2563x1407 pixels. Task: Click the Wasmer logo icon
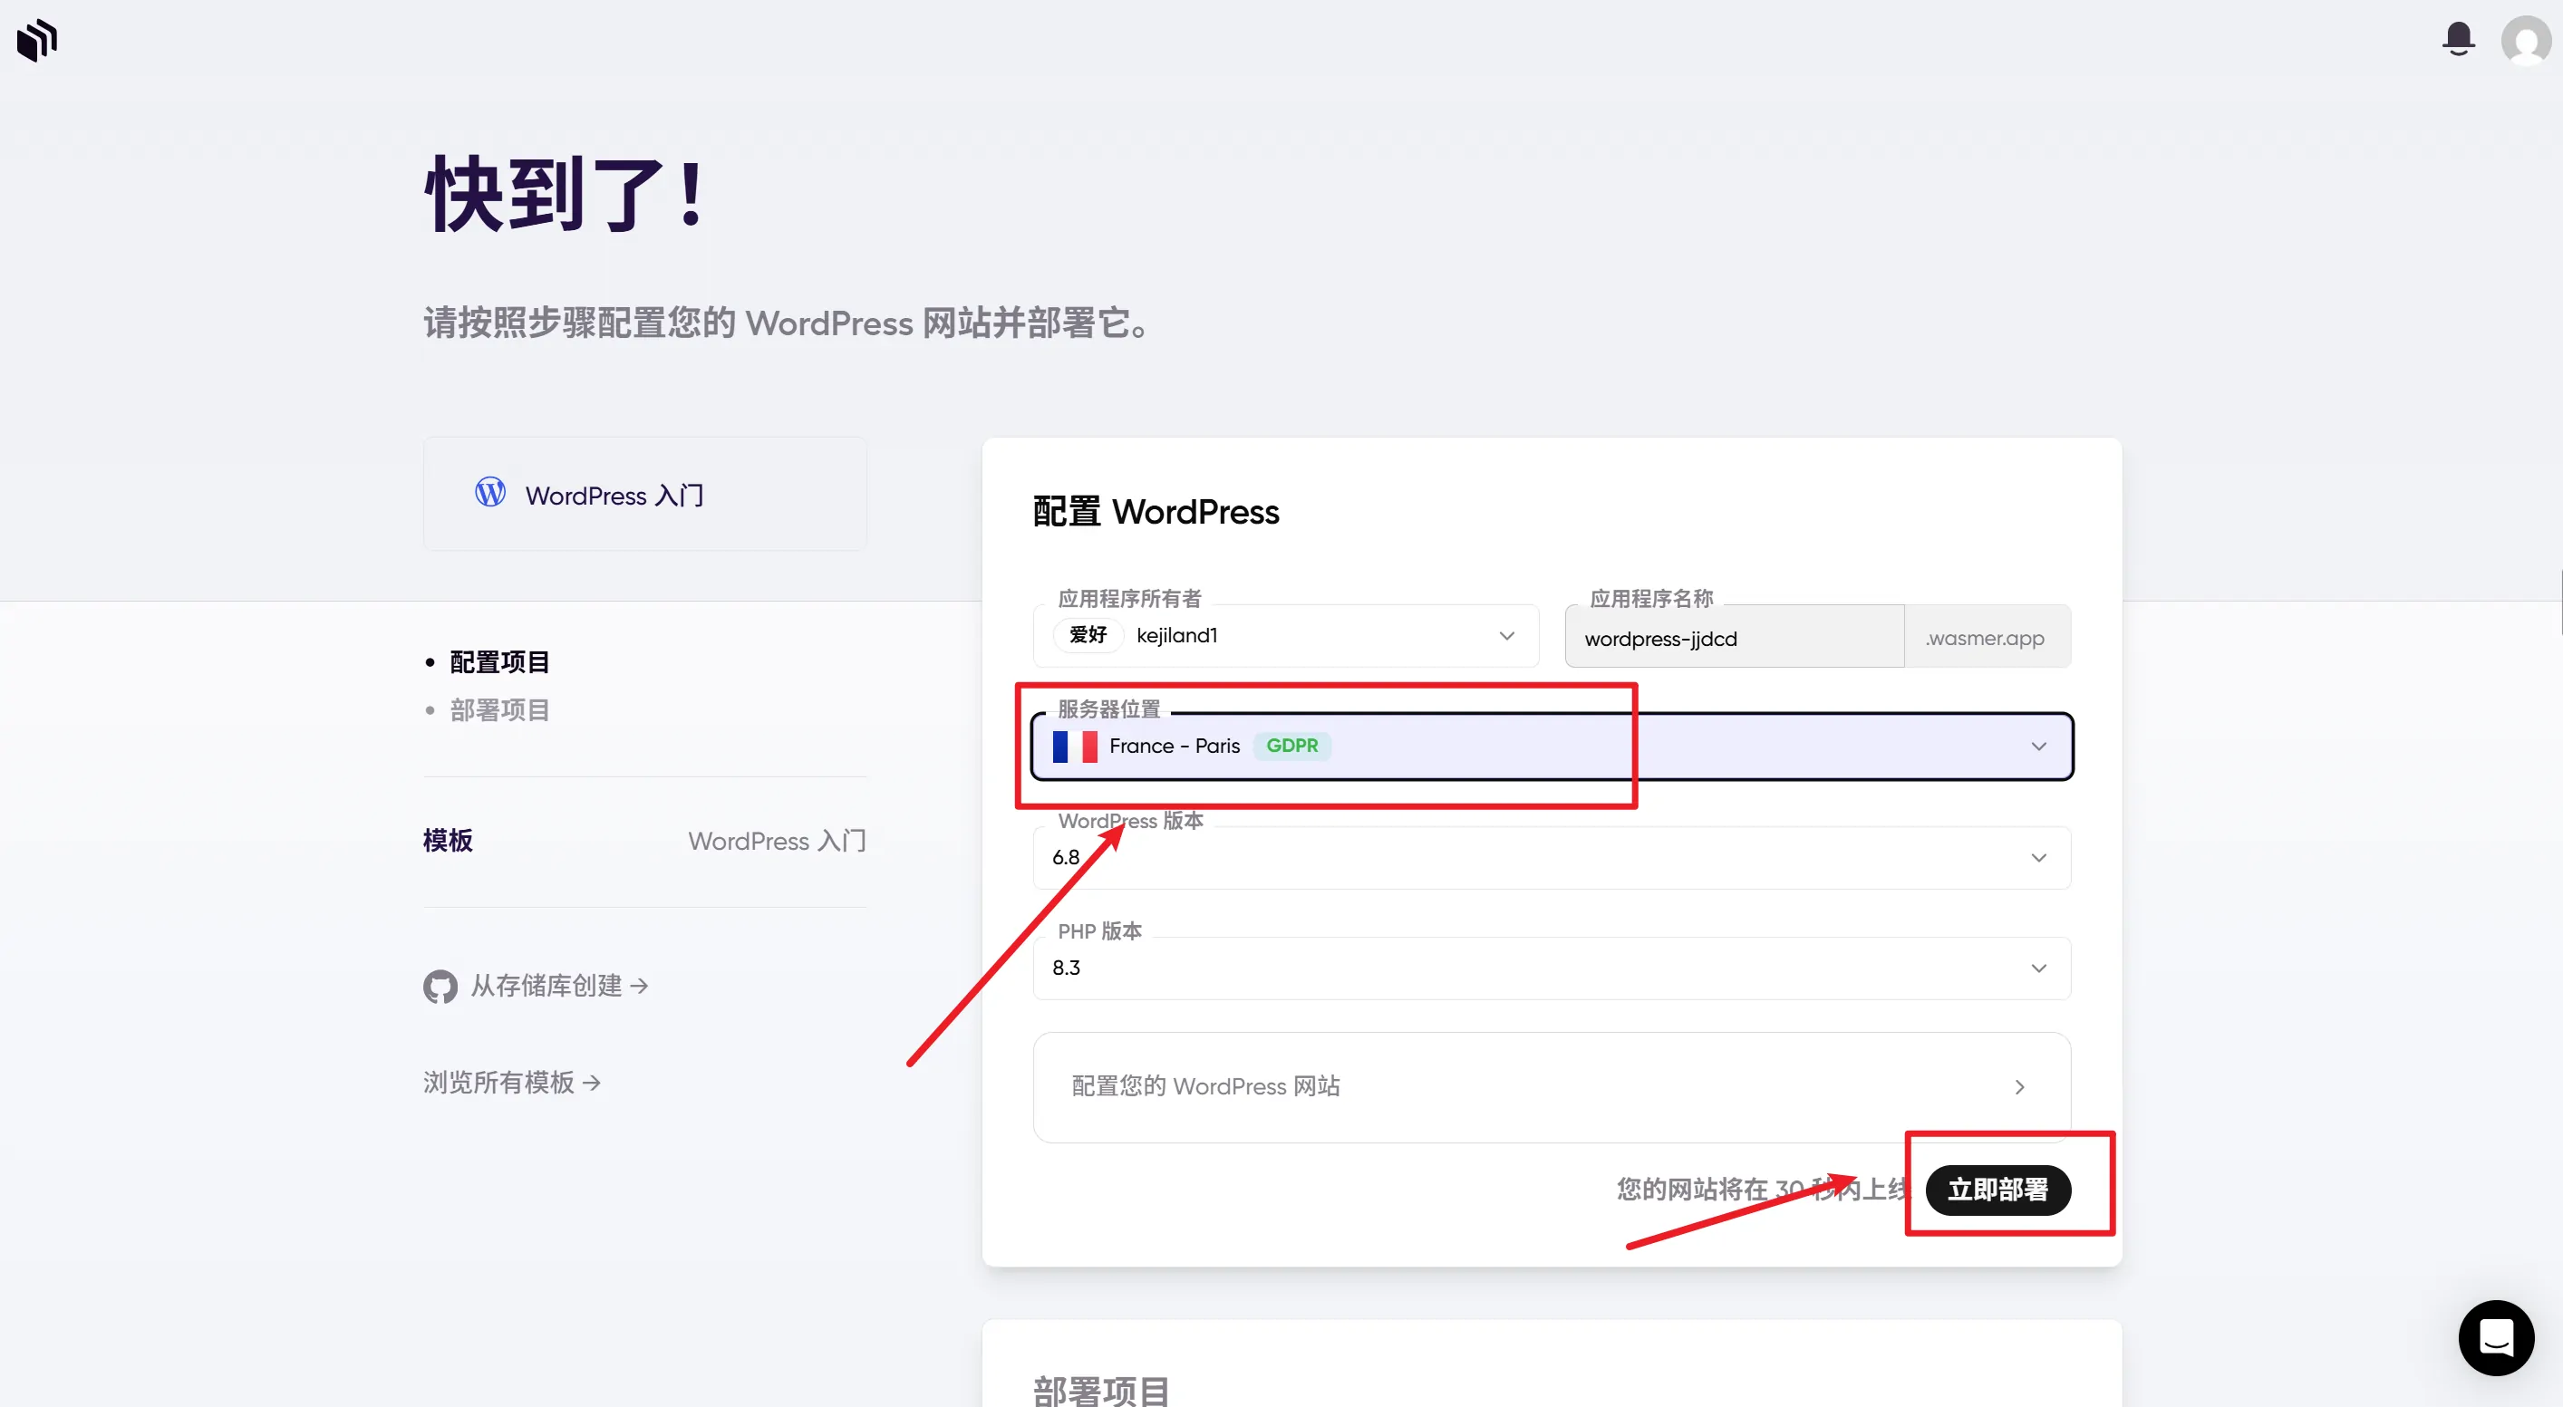(x=37, y=40)
